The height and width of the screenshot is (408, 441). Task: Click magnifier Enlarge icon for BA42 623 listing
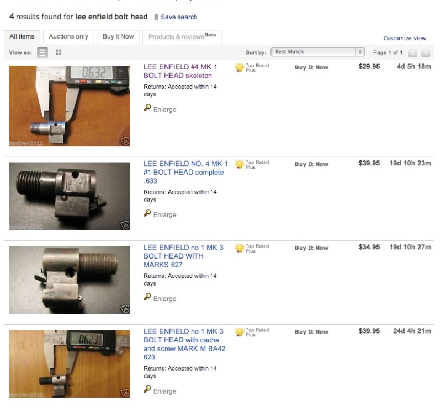click(147, 389)
